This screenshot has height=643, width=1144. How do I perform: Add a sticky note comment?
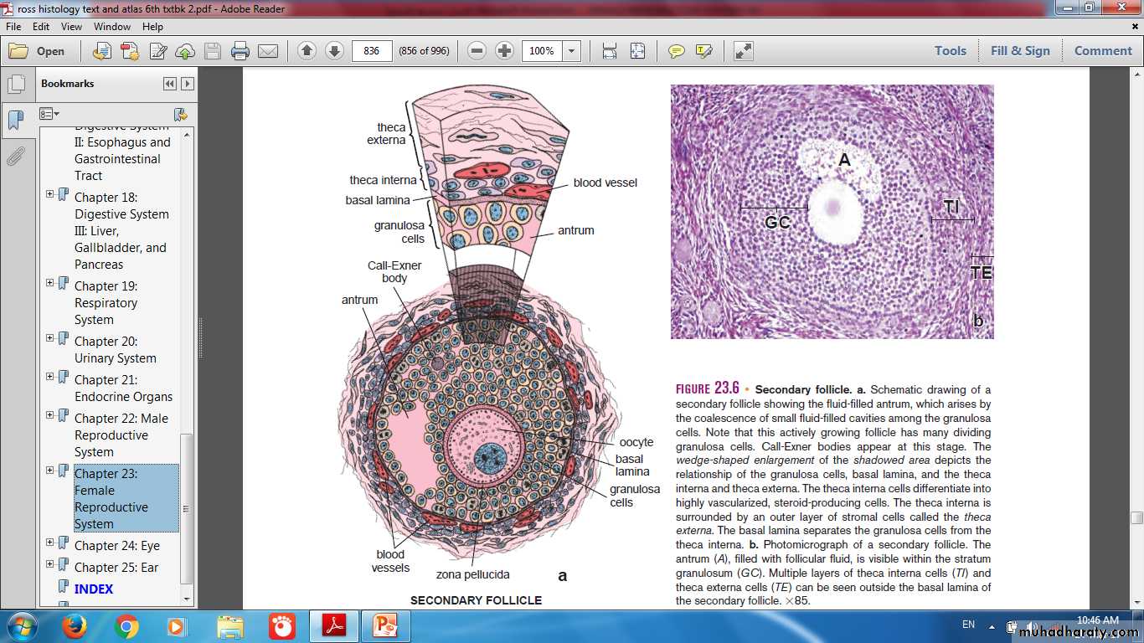pos(676,51)
